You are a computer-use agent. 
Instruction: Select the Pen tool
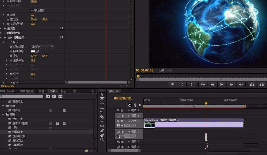102,130
